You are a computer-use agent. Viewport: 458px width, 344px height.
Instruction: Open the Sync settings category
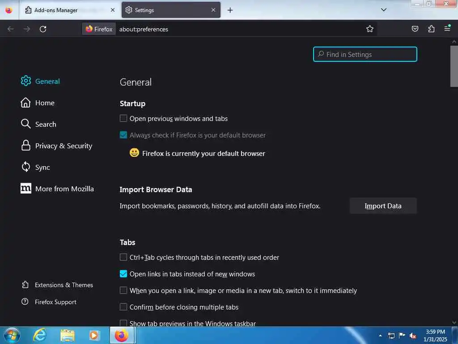click(x=42, y=167)
